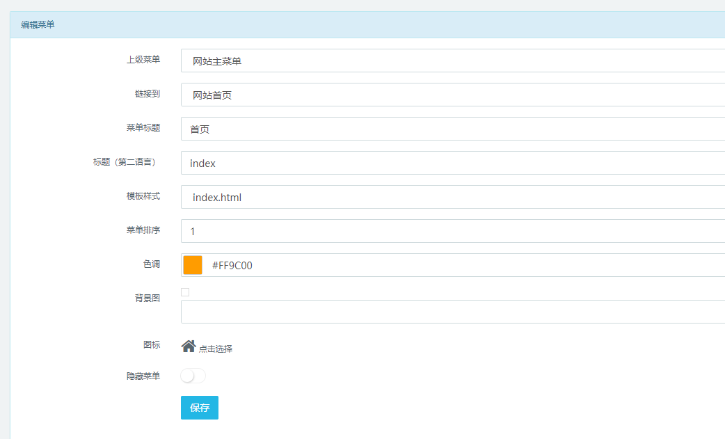Screen dimensions: 725x439
Task: Click the 点击选择 icon picker link
Action: 216,349
